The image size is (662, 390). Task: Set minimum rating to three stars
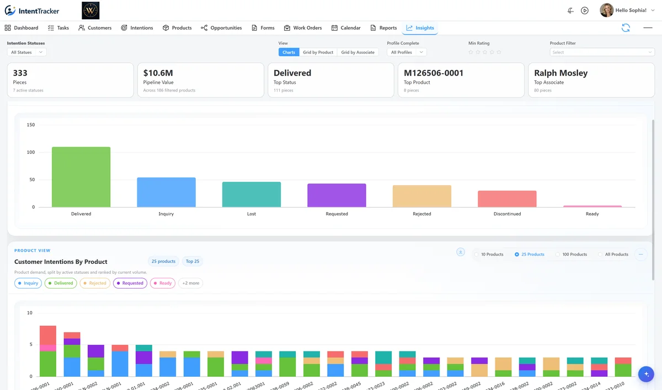click(485, 52)
